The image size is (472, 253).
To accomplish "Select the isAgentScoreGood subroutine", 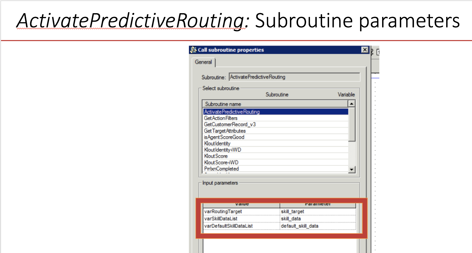I will coord(224,137).
